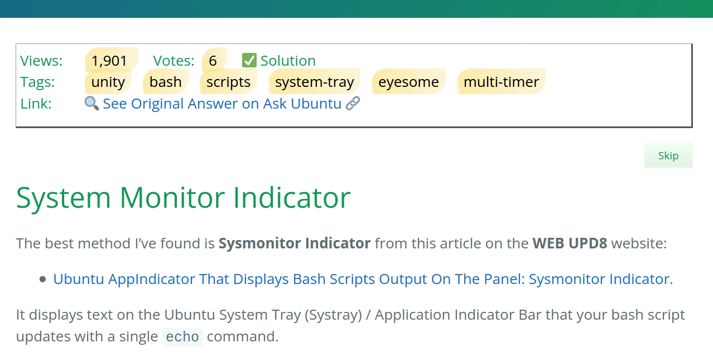Click the bold WEB UPD8 text
The width and height of the screenshot is (713, 357).
pyautogui.click(x=570, y=243)
